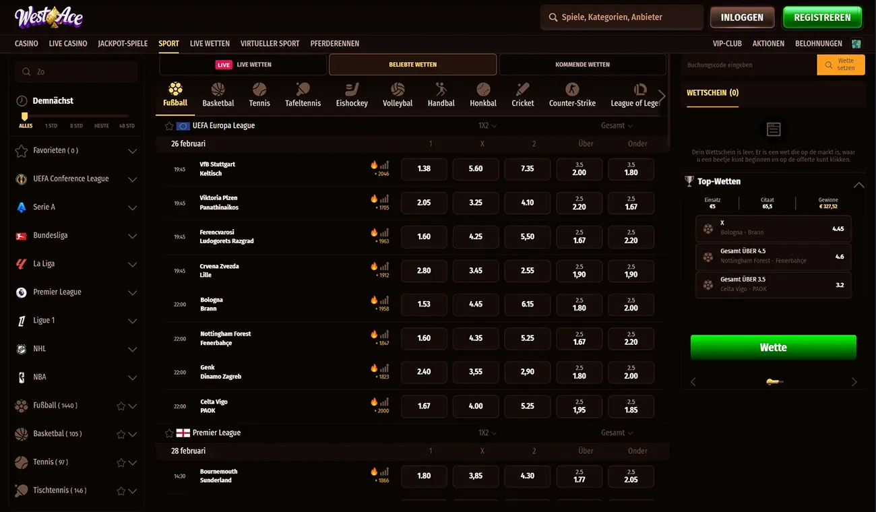Click the NBA league icon
The height and width of the screenshot is (512, 876).
pyautogui.click(x=22, y=377)
